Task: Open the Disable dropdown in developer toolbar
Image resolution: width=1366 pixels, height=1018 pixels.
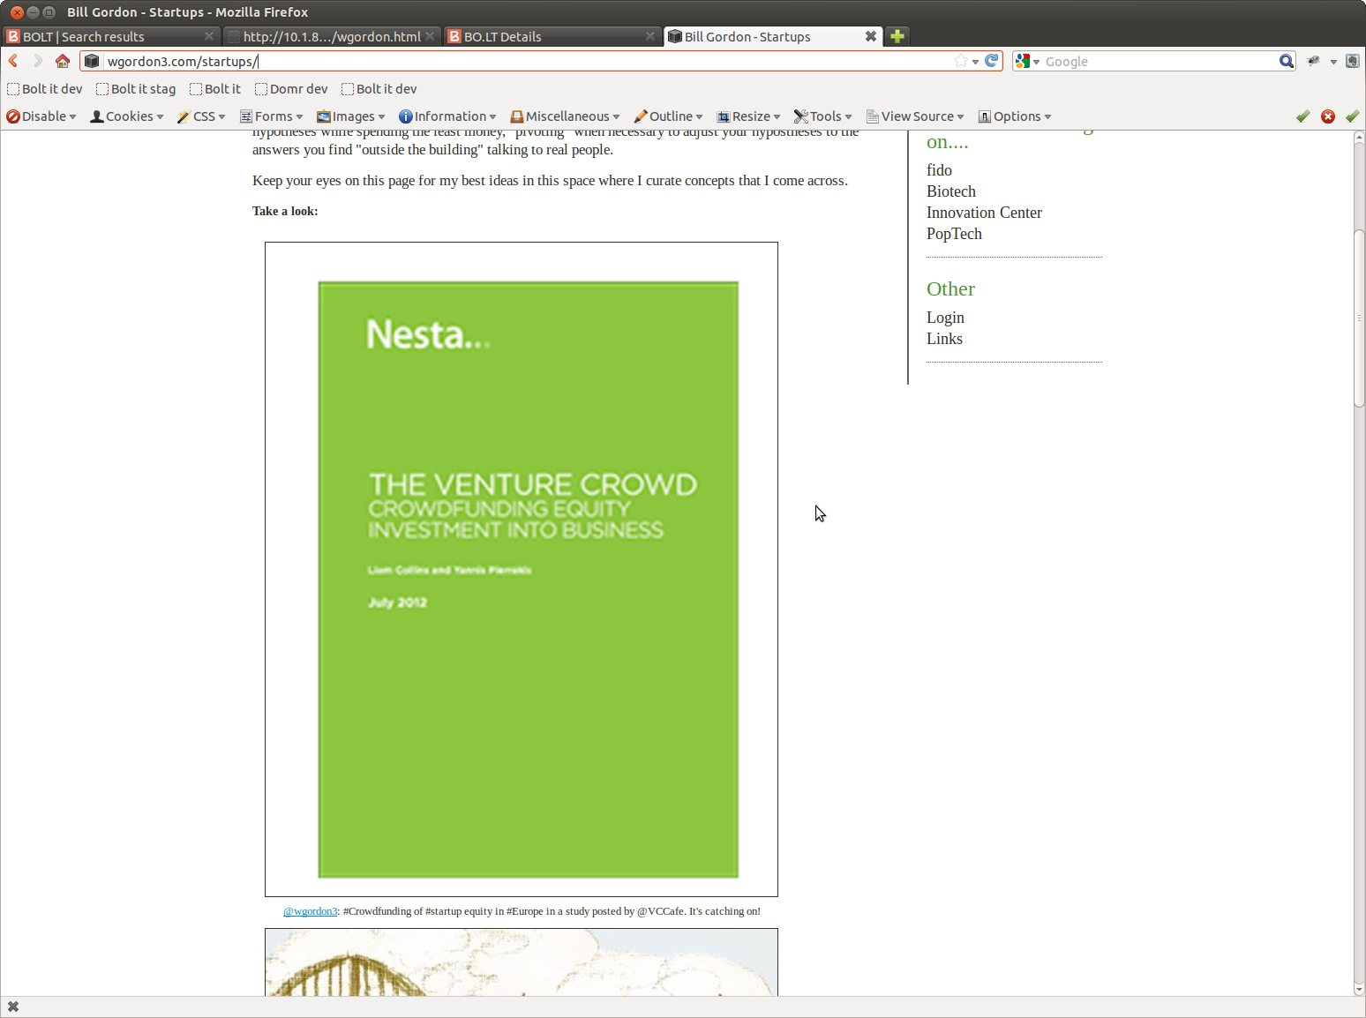Action: tap(41, 116)
